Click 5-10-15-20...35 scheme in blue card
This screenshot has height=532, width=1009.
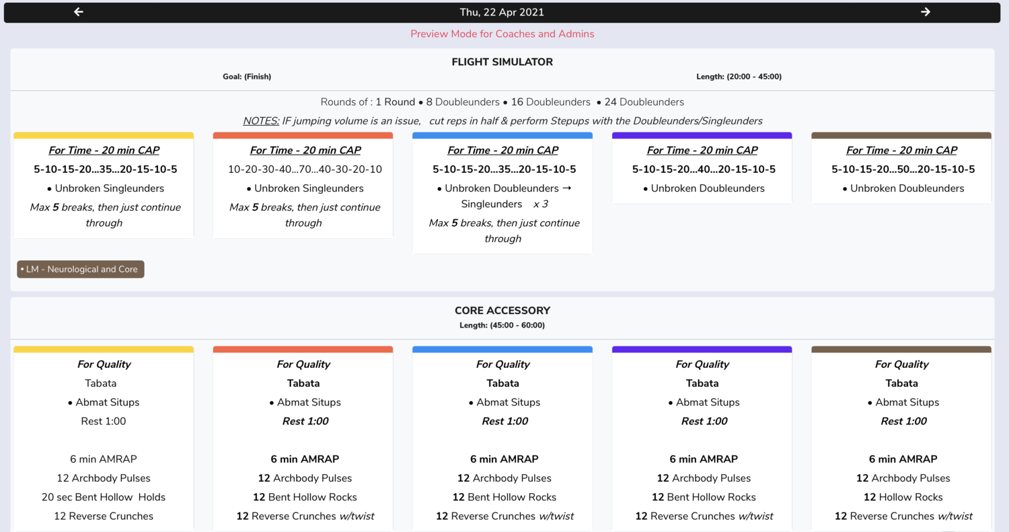click(504, 169)
